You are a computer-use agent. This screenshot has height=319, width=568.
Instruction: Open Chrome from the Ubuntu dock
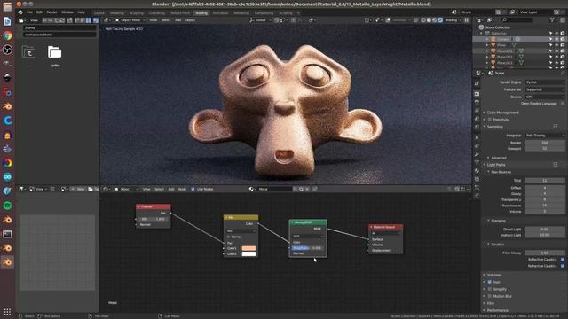pyautogui.click(x=7, y=35)
